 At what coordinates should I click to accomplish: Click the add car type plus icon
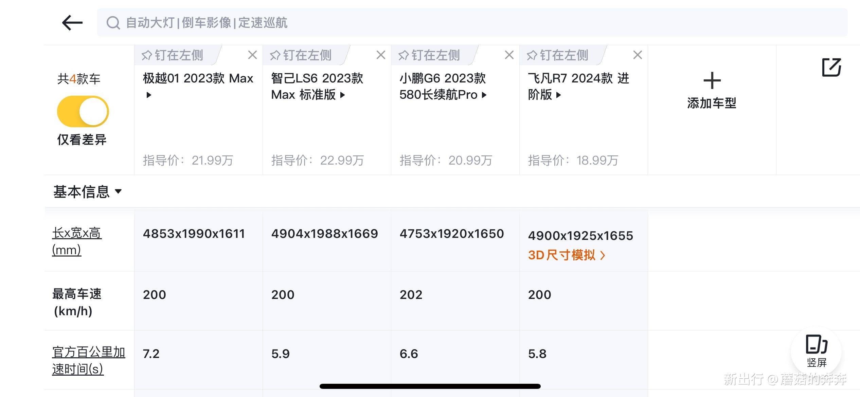coord(711,81)
